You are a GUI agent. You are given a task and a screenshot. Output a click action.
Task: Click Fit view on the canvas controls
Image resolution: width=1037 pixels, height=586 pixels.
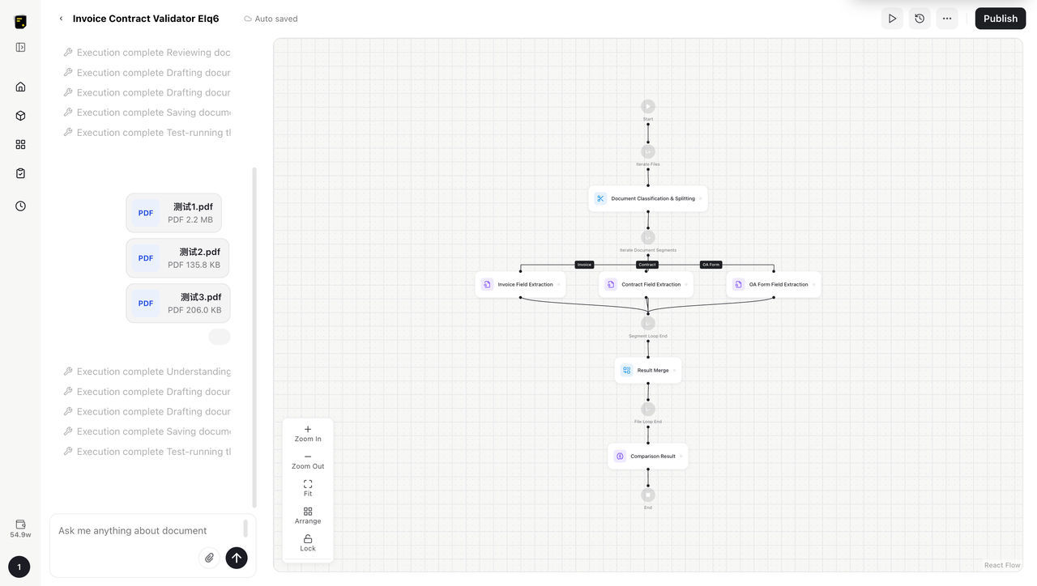tap(308, 488)
